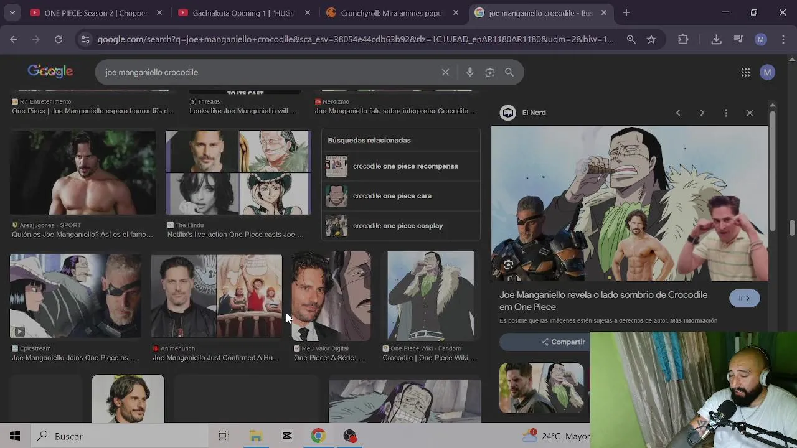Image resolution: width=797 pixels, height=448 pixels.
Task: Visit page with the Ir button
Action: point(744,298)
